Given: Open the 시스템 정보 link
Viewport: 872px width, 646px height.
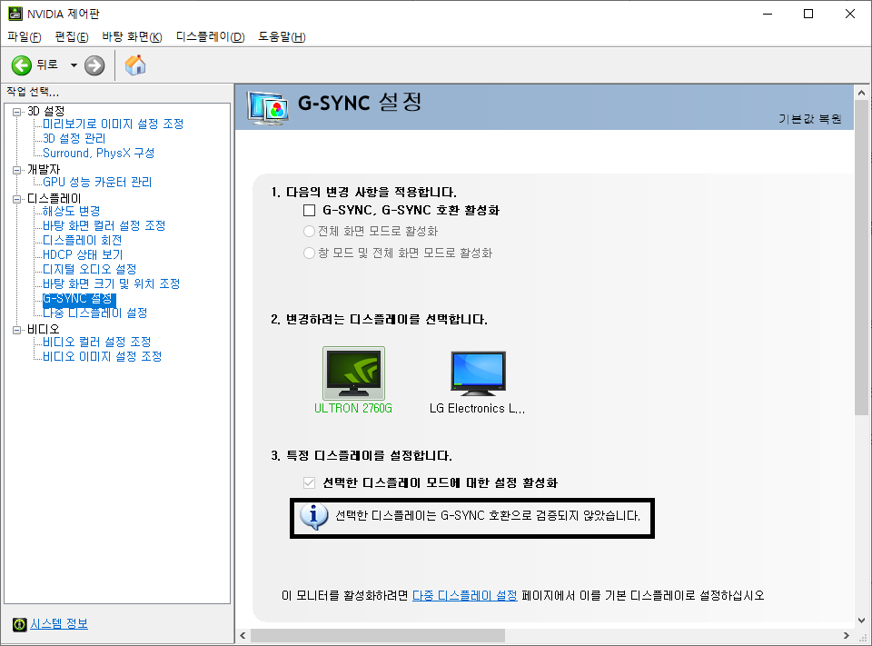Looking at the screenshot, I should 59,624.
